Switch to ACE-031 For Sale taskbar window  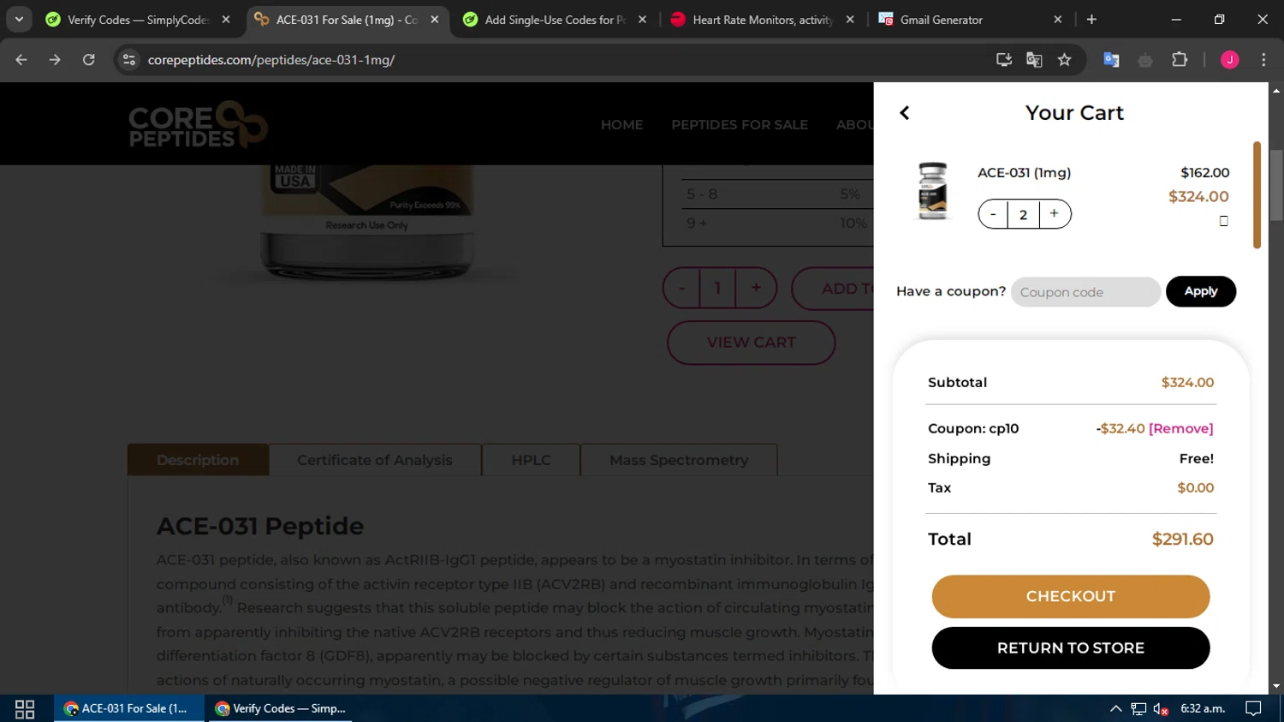[x=128, y=708]
